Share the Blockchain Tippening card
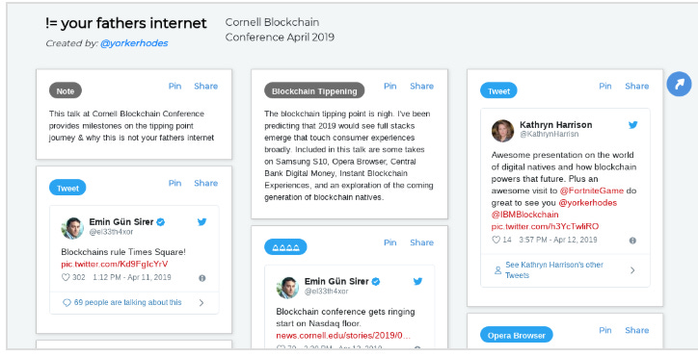The image size is (698, 356). [x=421, y=87]
